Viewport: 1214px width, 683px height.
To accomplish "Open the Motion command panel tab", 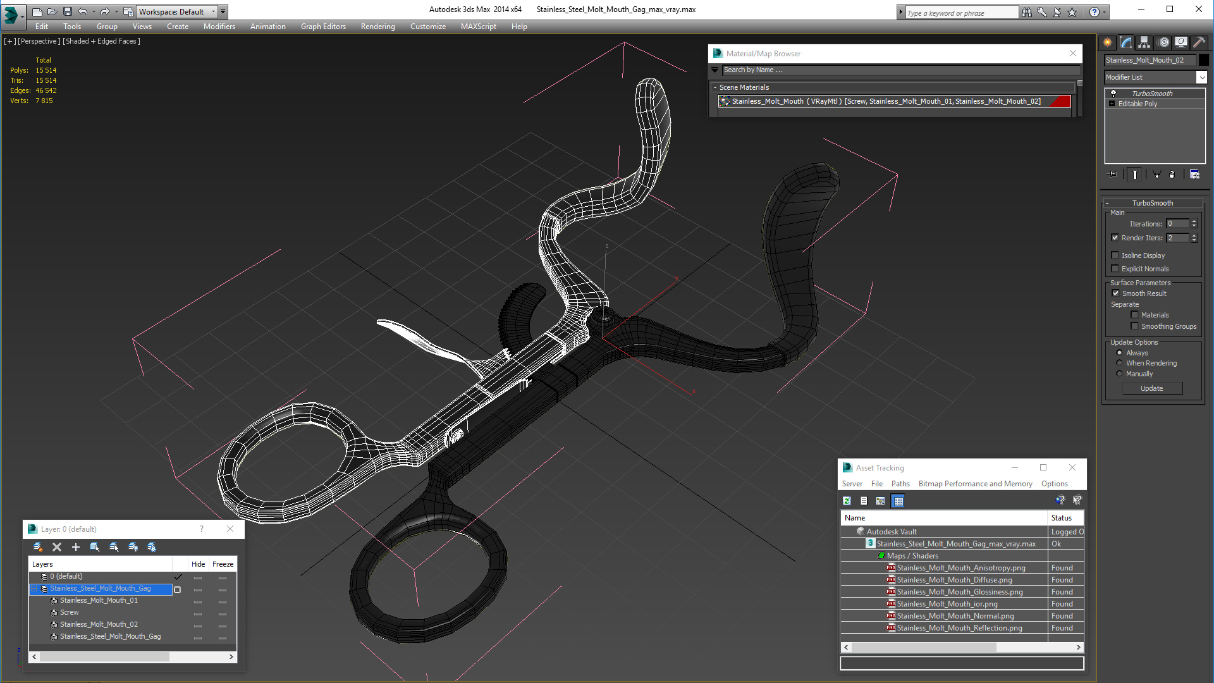I will point(1163,42).
